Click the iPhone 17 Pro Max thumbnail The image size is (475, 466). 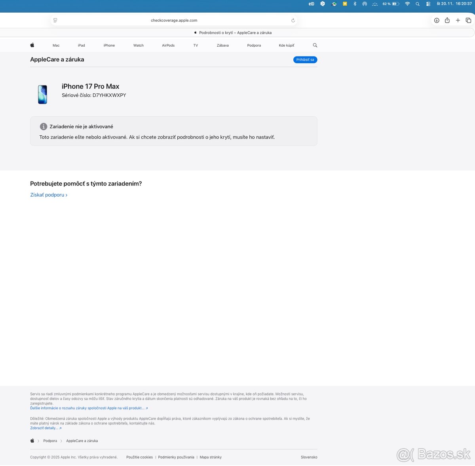tap(42, 95)
